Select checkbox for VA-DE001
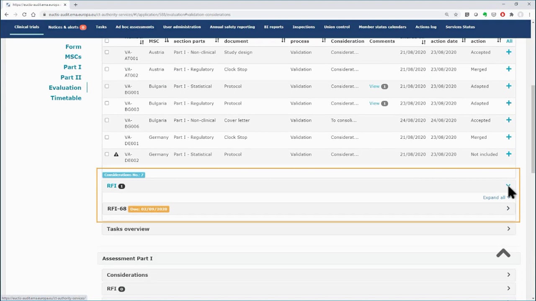Image resolution: width=536 pixels, height=301 pixels. (107, 137)
